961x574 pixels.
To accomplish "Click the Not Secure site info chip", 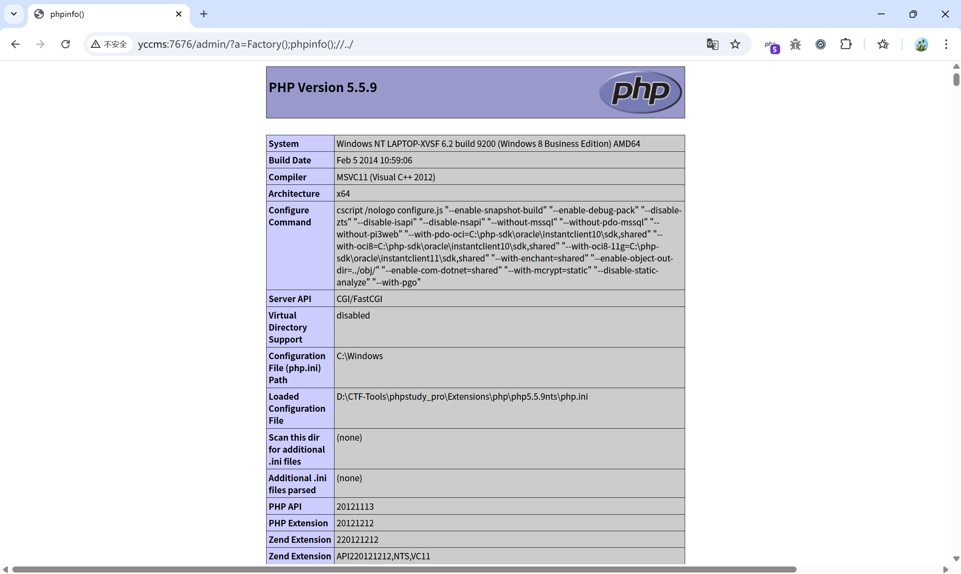I will click(x=109, y=44).
